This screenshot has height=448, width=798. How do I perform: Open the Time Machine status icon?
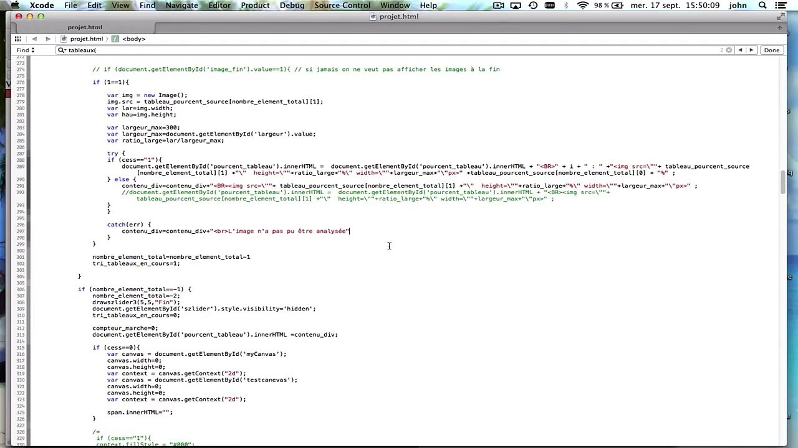pos(533,6)
